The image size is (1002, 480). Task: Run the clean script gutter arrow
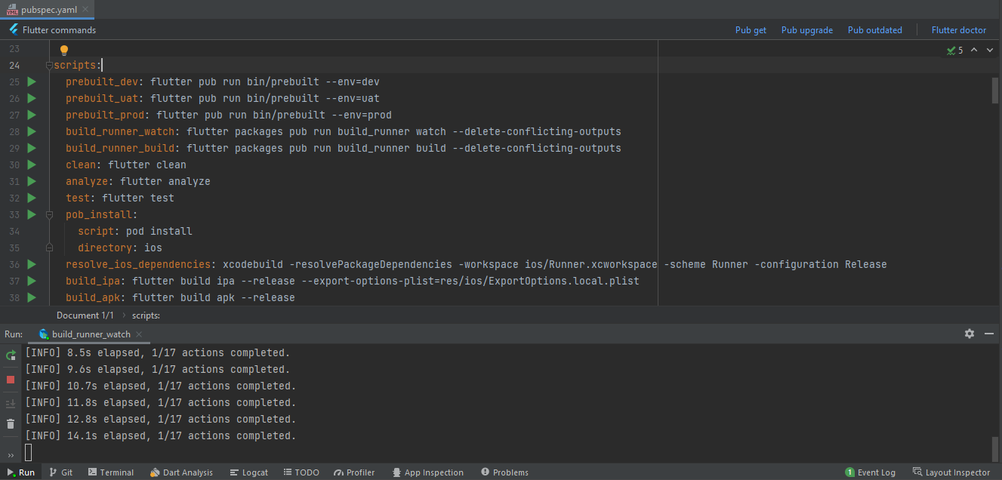point(32,165)
